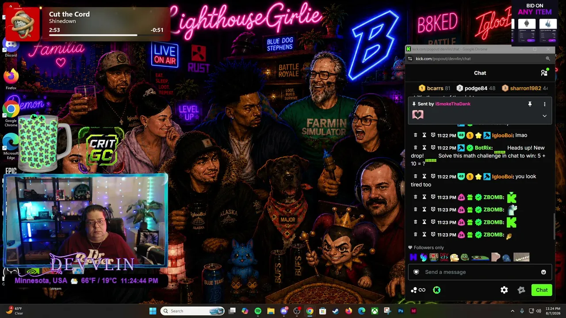This screenshot has height=318, width=566.
Task: Click the zoom magnifier icon in Chrome address bar
Action: click(548, 58)
